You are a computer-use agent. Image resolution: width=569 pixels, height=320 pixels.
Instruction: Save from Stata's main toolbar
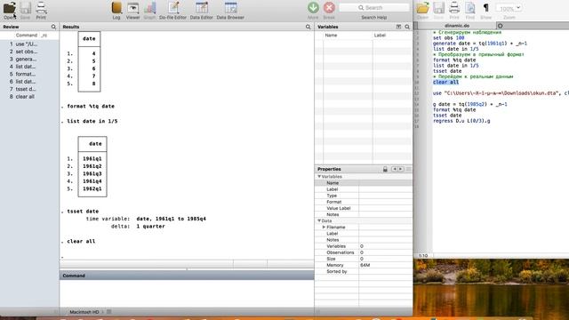click(x=25, y=10)
